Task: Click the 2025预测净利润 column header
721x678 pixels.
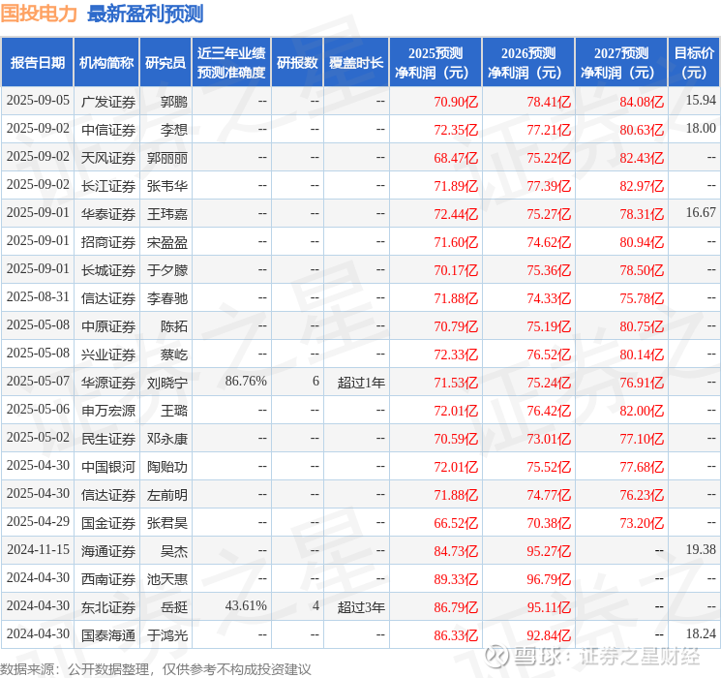Action: [436, 63]
